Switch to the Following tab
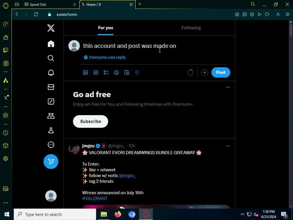 coord(191,28)
